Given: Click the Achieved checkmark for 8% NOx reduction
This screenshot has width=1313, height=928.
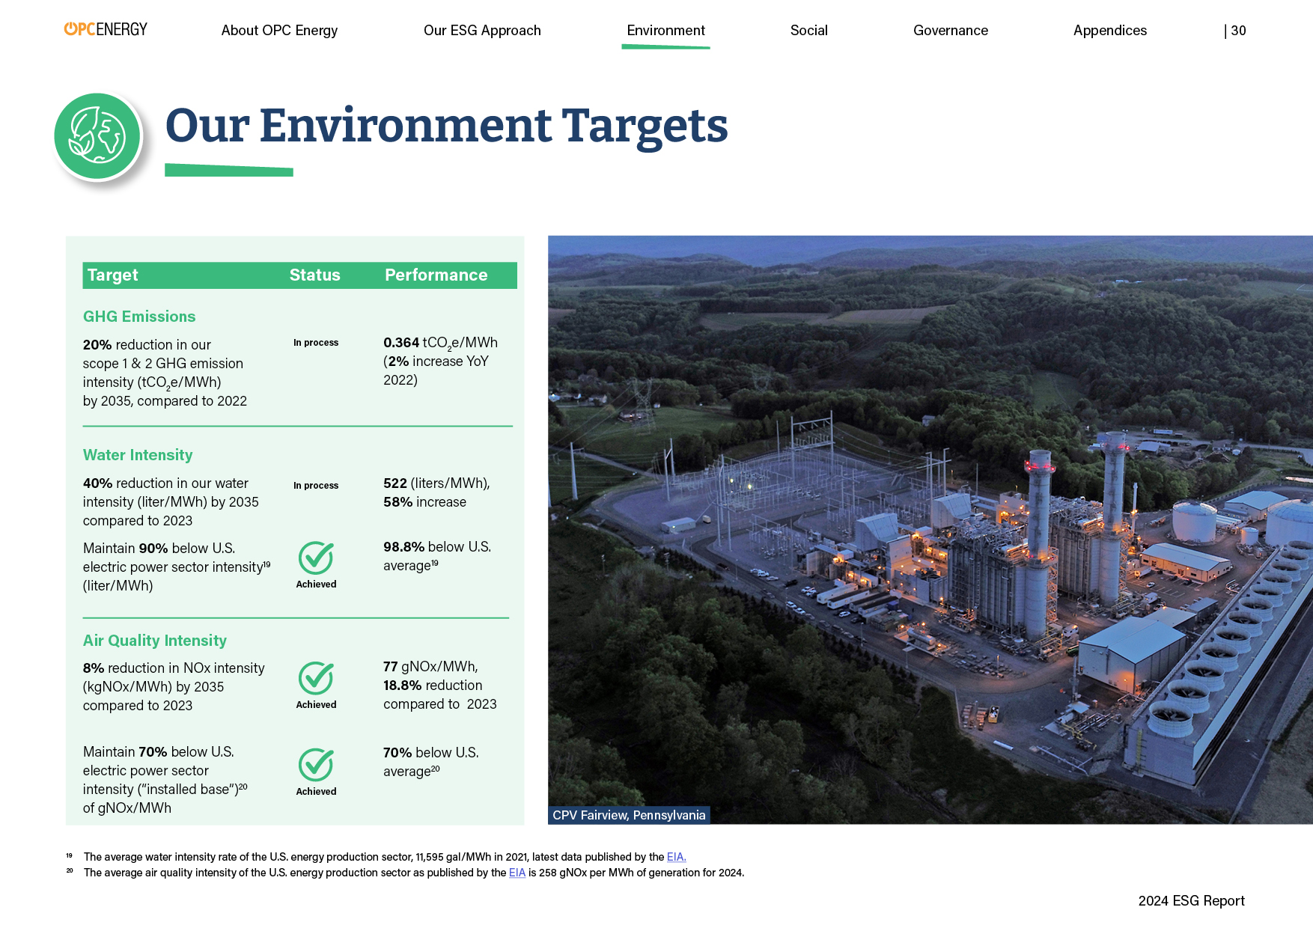Looking at the screenshot, I should pos(316,678).
